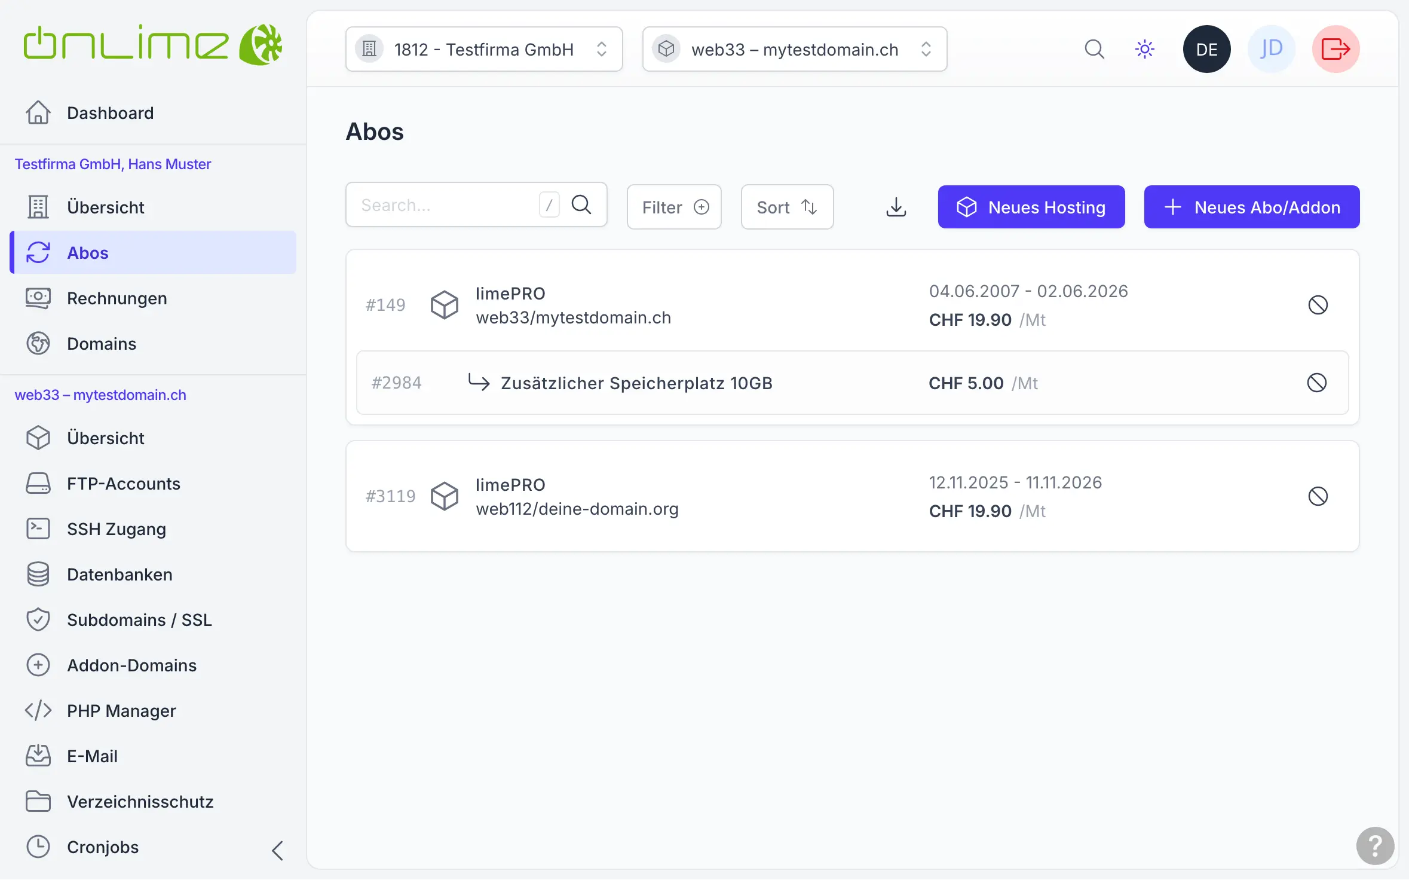
Task: Toggle light/dark mode with the sun icon
Action: pos(1144,49)
